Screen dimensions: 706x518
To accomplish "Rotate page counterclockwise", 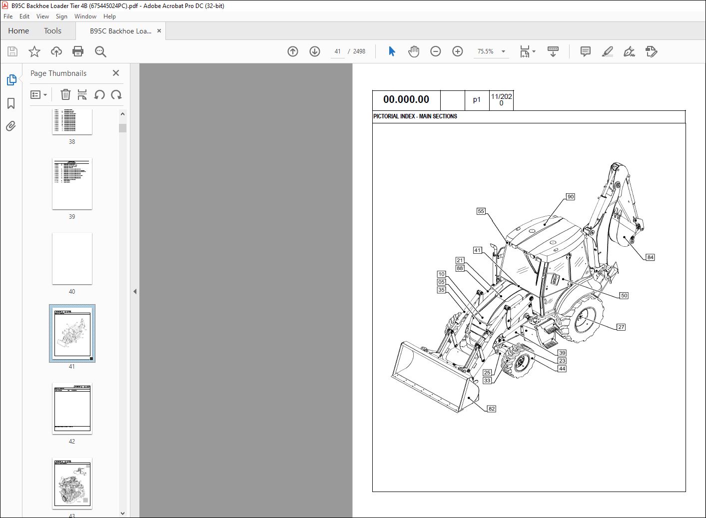I will tap(99, 94).
